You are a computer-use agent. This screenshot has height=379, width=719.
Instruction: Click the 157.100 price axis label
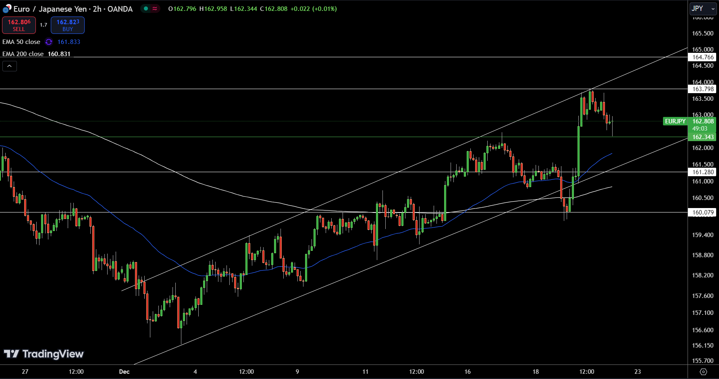(x=703, y=313)
